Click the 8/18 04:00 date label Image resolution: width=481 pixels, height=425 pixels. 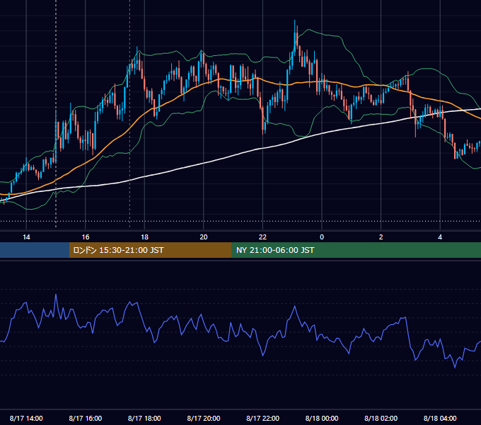[x=440, y=418]
